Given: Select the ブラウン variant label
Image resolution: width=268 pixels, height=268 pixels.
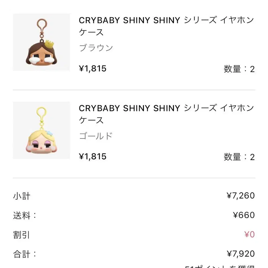Looking at the screenshot, I should point(96,48).
